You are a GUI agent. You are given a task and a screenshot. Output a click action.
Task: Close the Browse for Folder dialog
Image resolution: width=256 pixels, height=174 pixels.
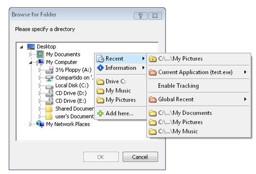click(155, 16)
